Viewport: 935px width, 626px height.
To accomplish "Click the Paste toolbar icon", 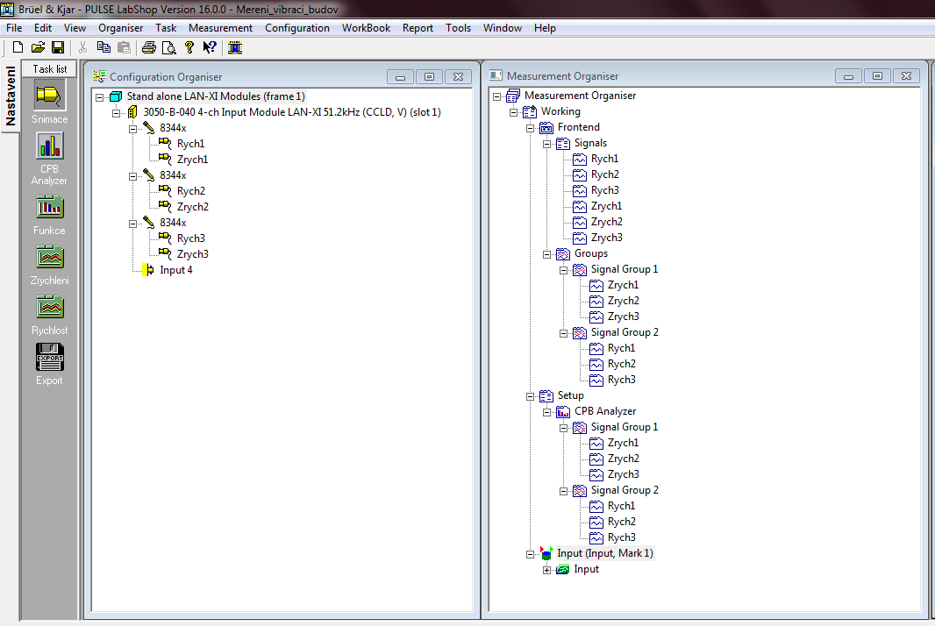I will (124, 47).
